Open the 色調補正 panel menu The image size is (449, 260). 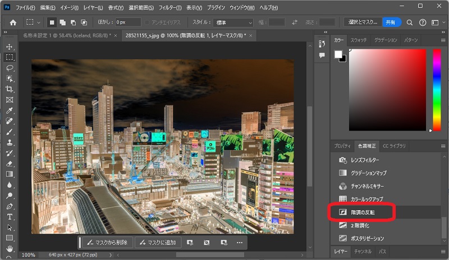click(443, 146)
